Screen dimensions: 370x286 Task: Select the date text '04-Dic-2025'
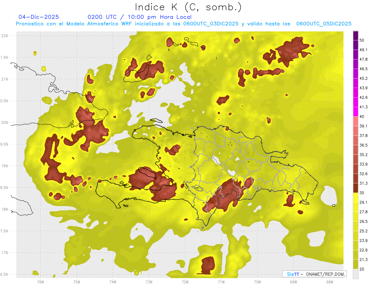tap(39, 17)
